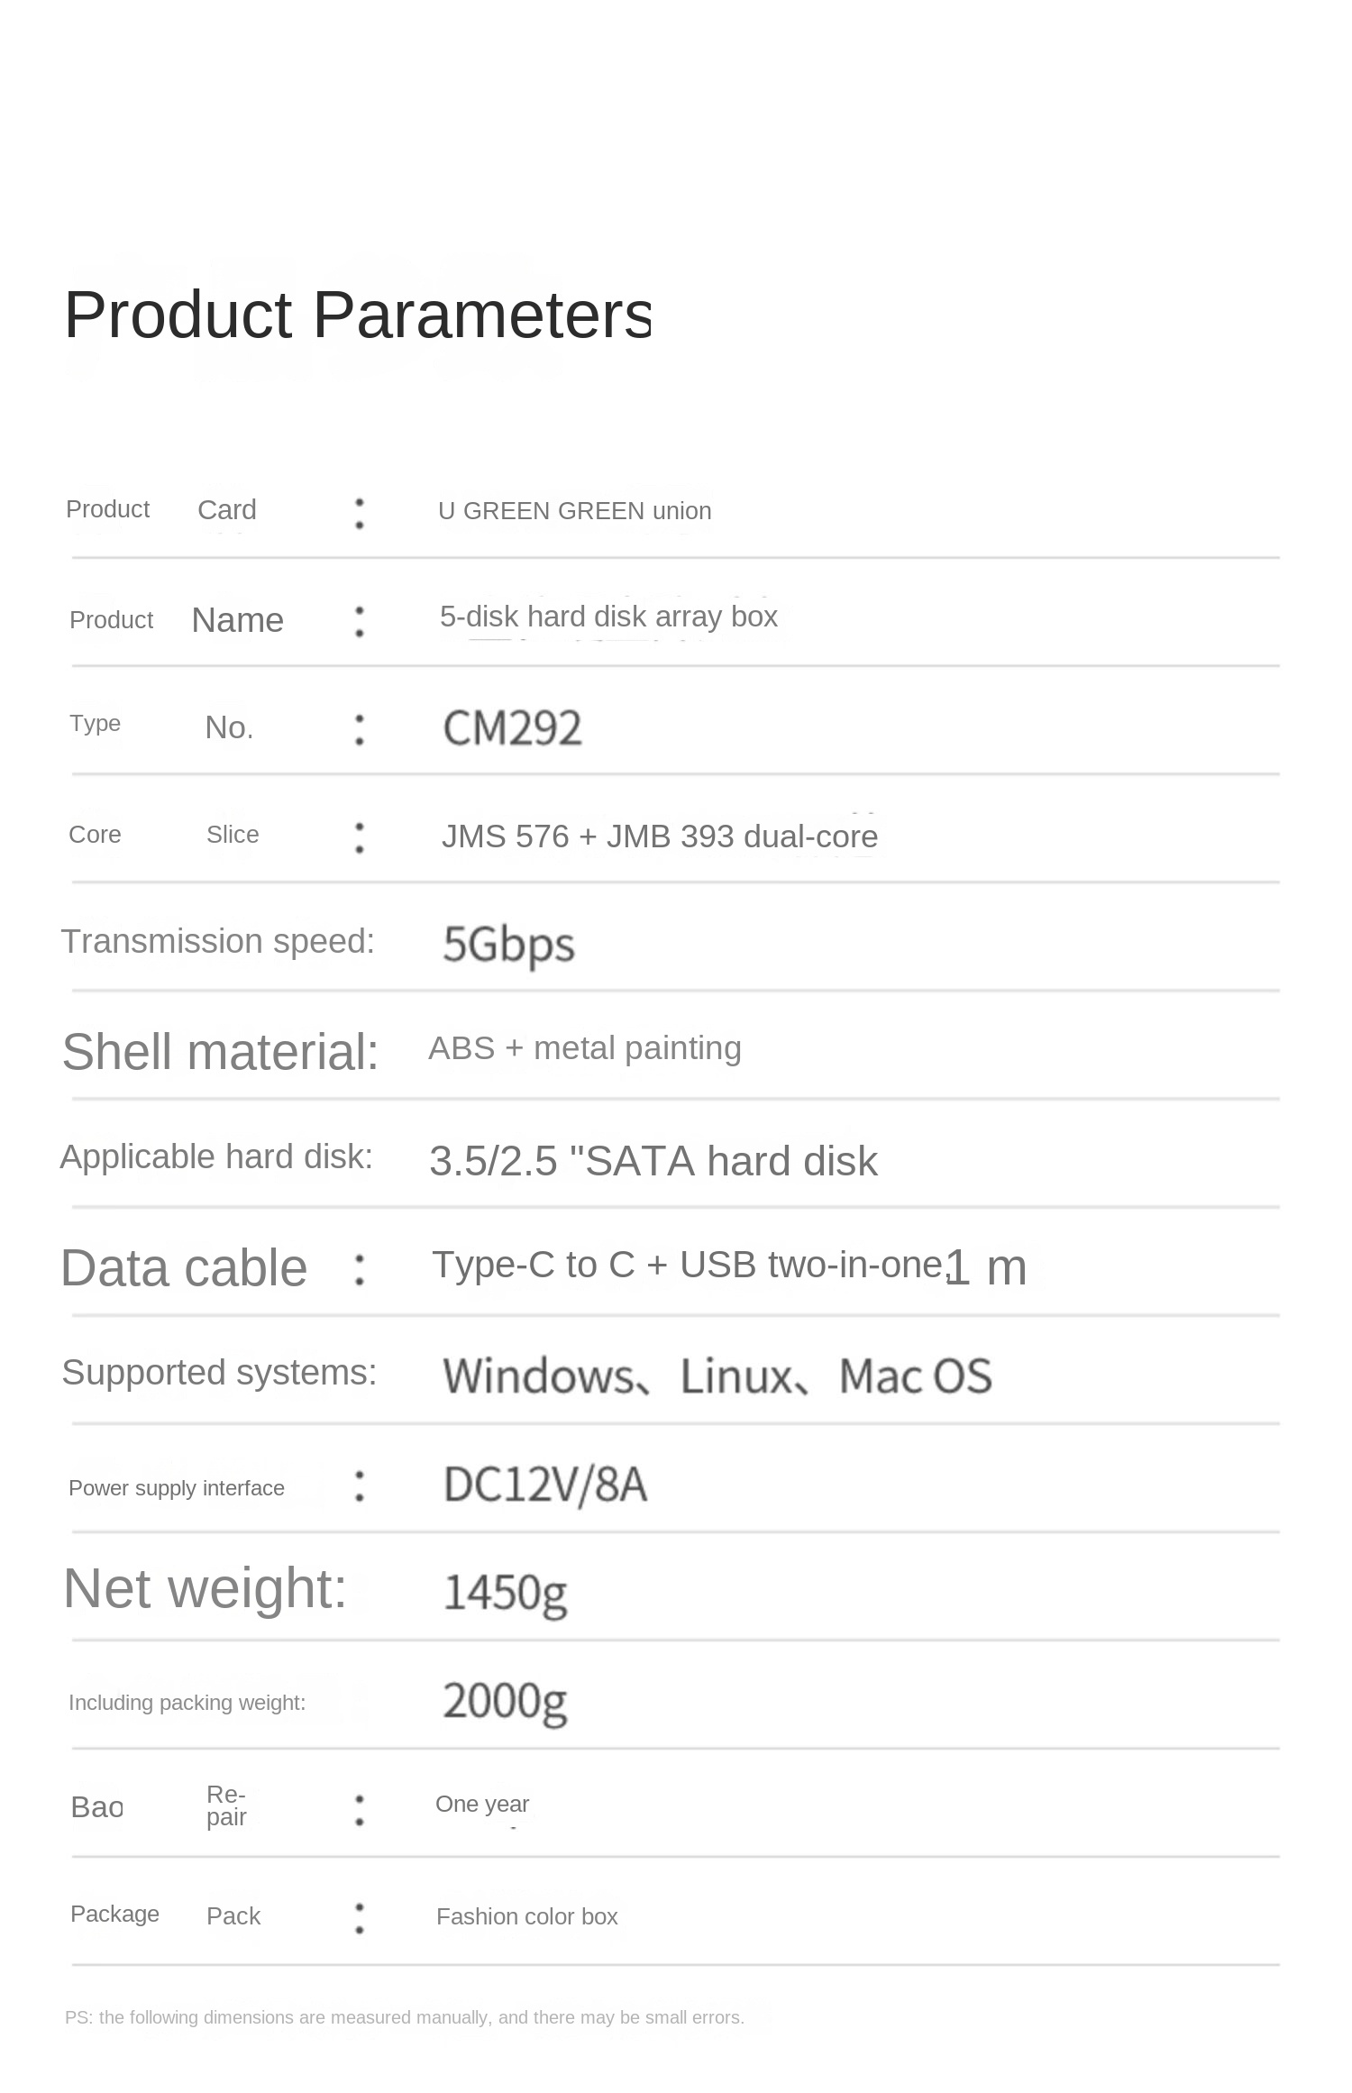
Task: Select the ABS + metal painting text
Action: pos(584,1048)
